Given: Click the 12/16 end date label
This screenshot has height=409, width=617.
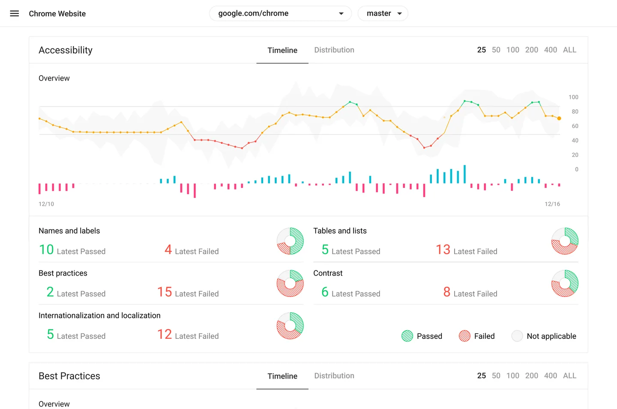Looking at the screenshot, I should point(552,204).
